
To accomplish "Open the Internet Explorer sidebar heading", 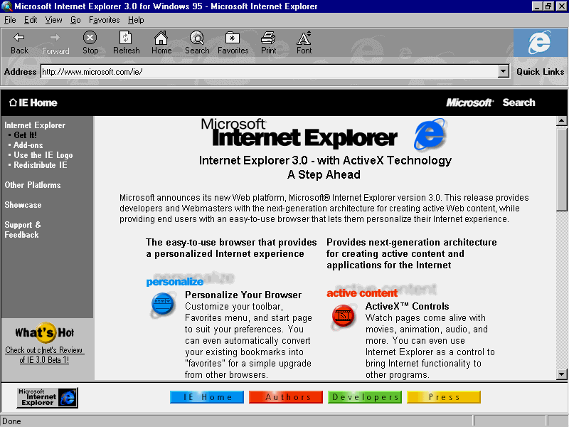I will click(35, 125).
